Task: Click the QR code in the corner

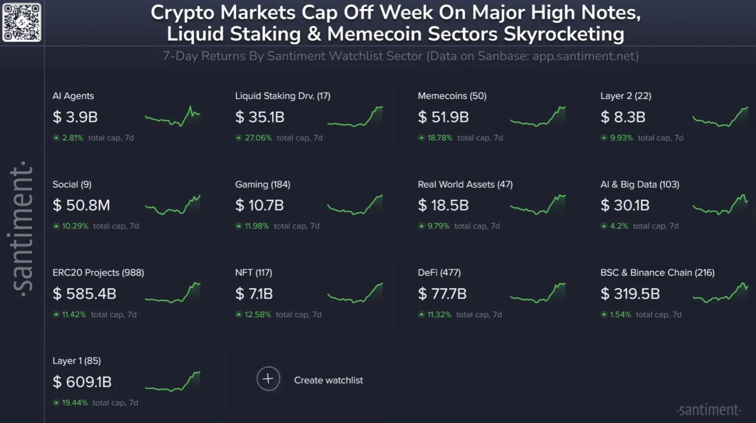Action: (22, 22)
